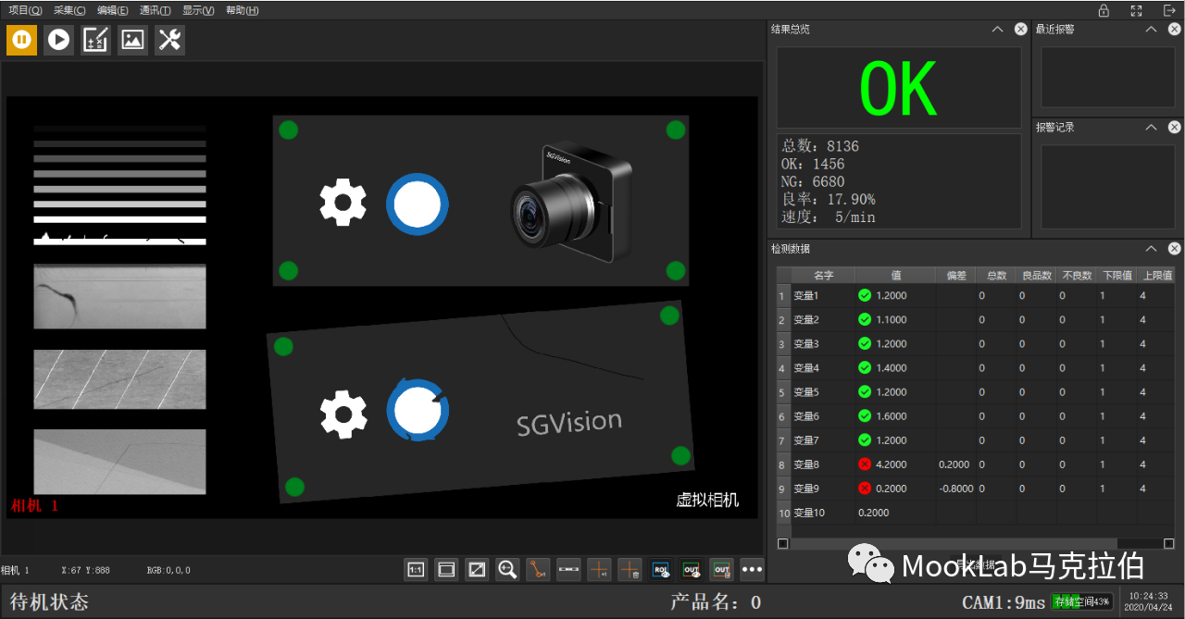The height and width of the screenshot is (619, 1185).
Task: Click the delete crosshair tool
Action: click(x=630, y=570)
